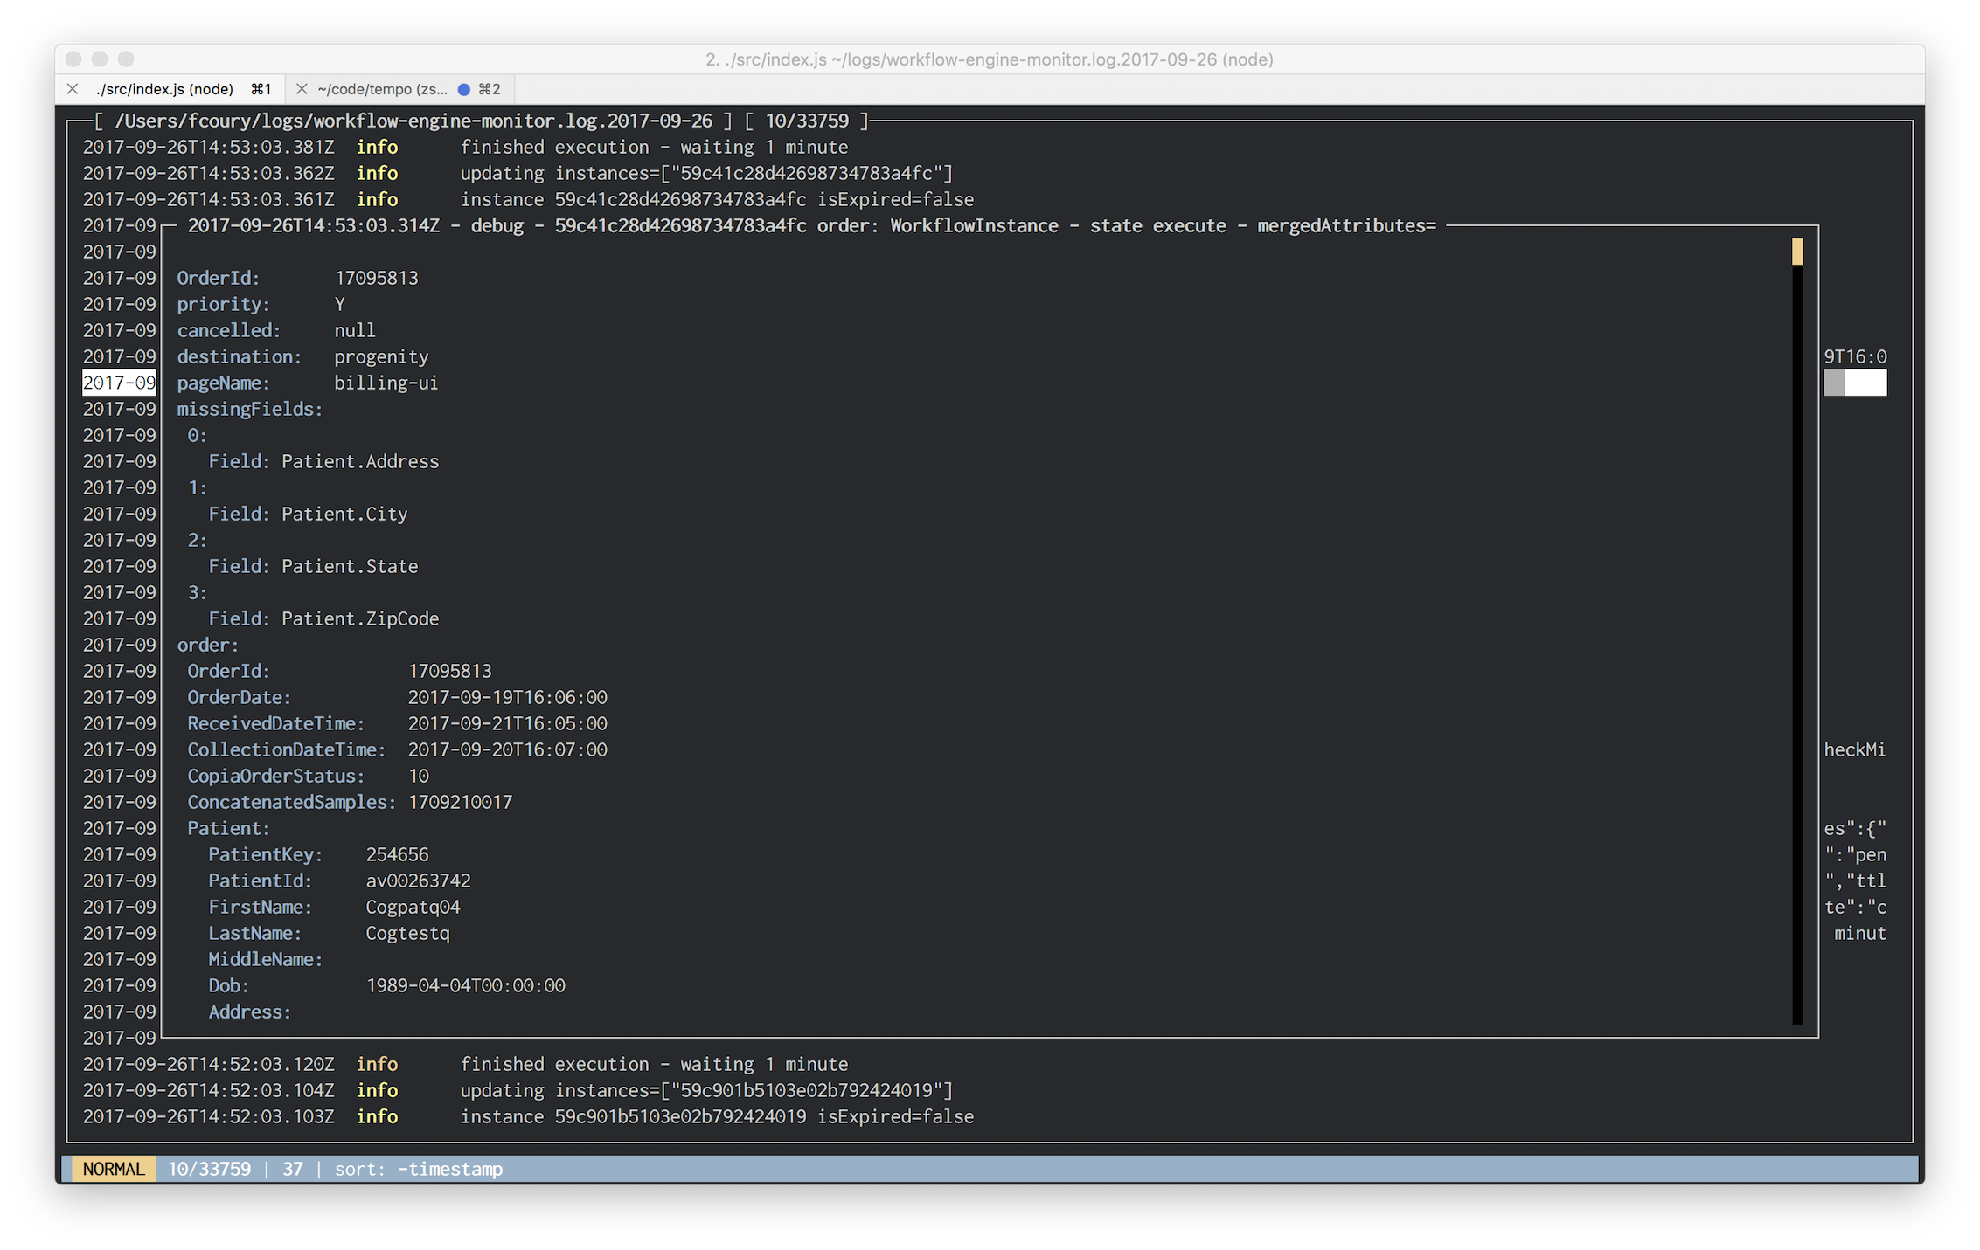Viewport: 1980px width, 1250px height.
Task: Click the missingFields index 0: key
Action: point(198,435)
